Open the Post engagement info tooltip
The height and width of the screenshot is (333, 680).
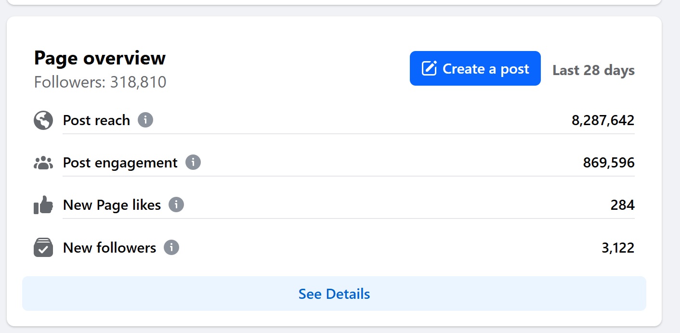pos(193,163)
